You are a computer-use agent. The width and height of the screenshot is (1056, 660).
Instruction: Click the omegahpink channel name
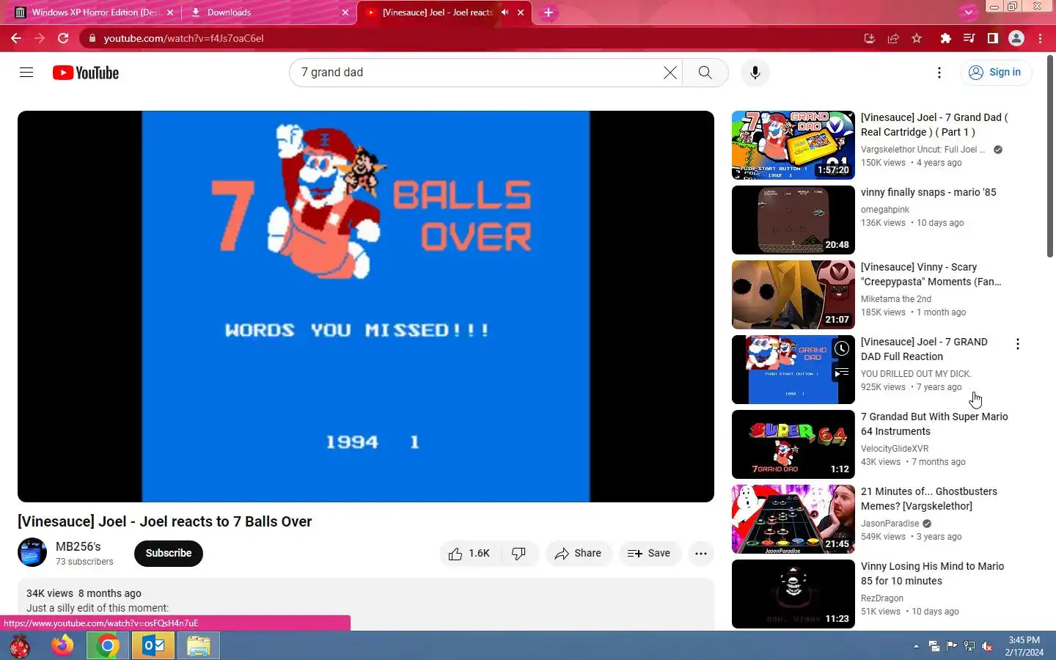click(884, 210)
